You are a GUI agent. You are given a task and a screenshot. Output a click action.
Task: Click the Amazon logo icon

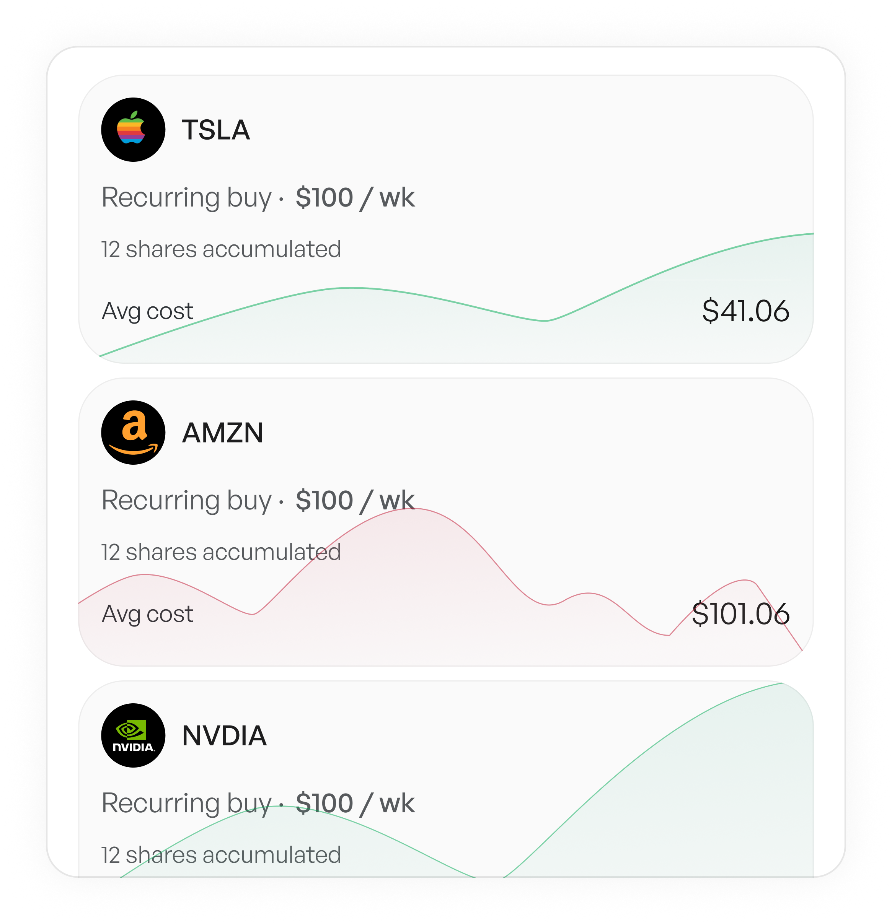point(133,432)
